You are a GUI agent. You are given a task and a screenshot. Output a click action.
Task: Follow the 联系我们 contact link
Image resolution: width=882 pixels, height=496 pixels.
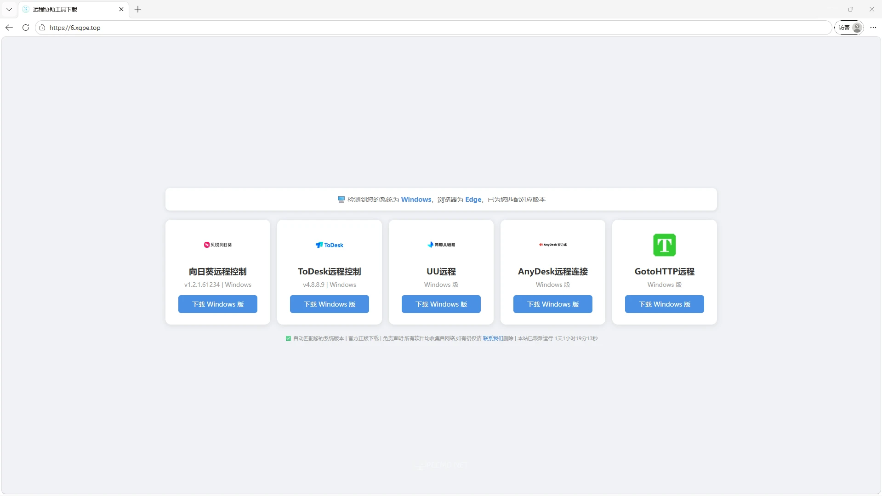pos(493,338)
